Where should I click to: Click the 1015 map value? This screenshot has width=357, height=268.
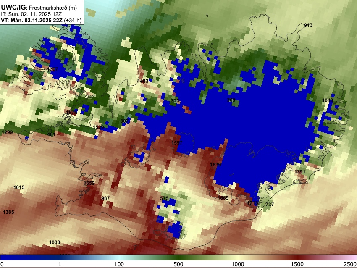coord(19,187)
